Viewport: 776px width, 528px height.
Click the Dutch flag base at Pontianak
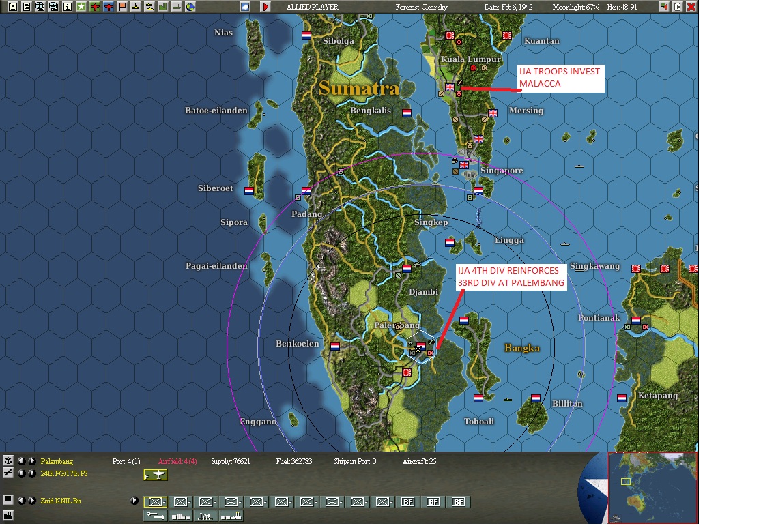pyautogui.click(x=636, y=320)
